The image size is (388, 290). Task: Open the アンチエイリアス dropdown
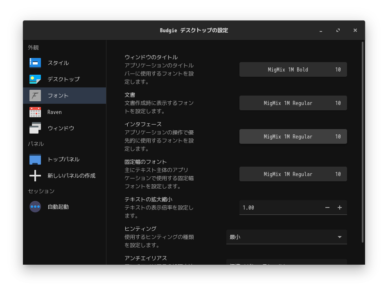(x=286, y=262)
